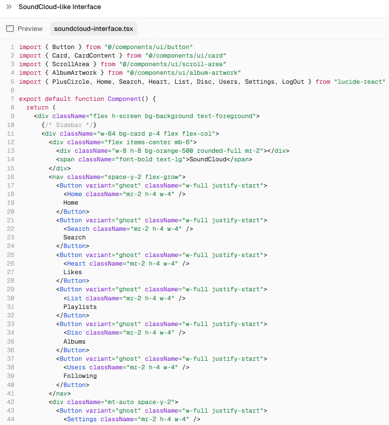Click the Settings tag on line 44
The height and width of the screenshot is (425, 389).
(82, 419)
